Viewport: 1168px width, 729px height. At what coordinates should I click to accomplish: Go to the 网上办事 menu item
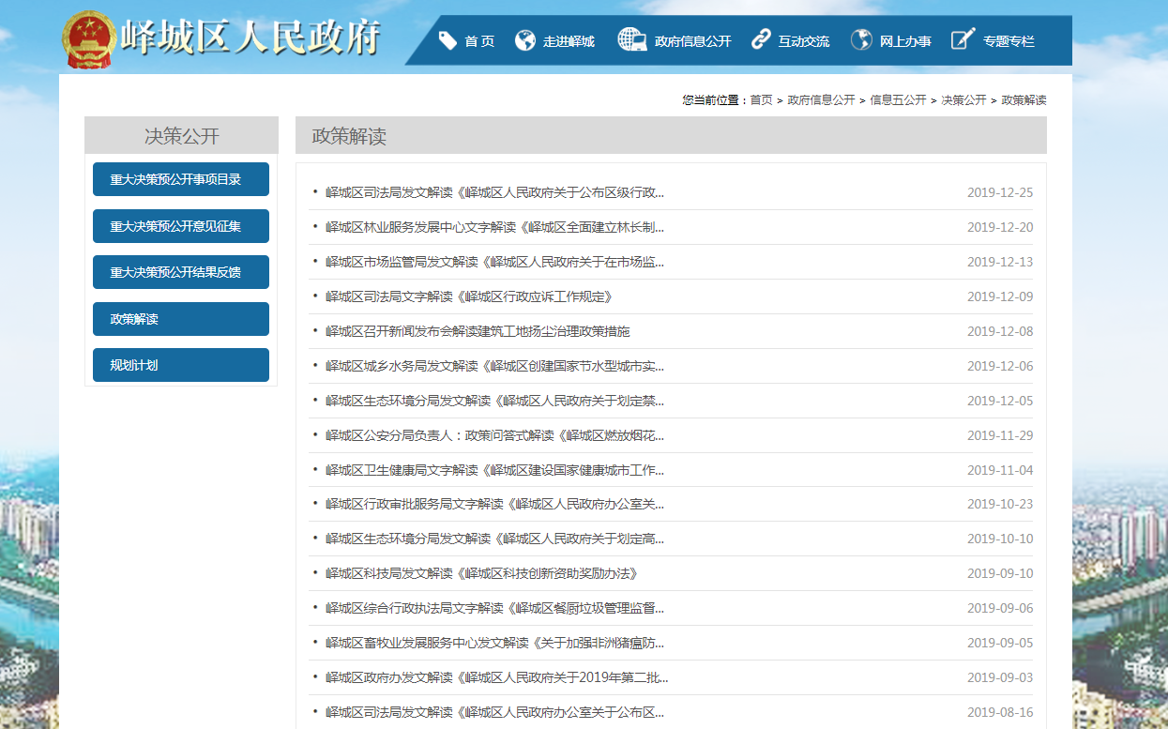pyautogui.click(x=905, y=41)
